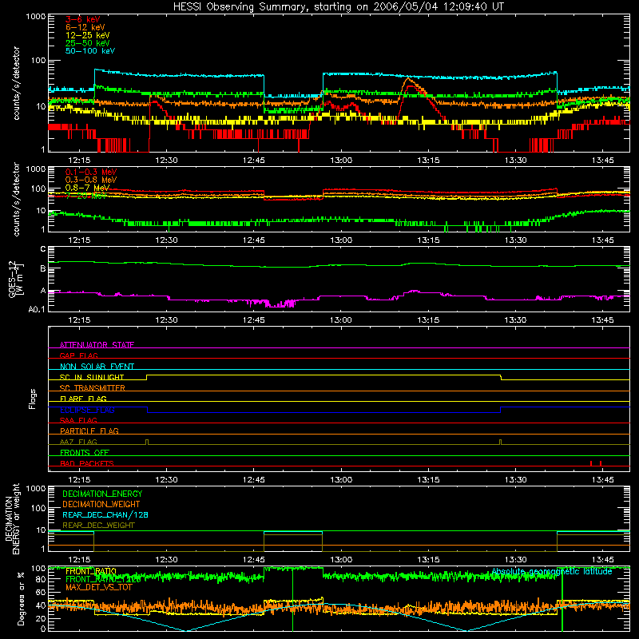Screen dimensions: 639x639
Task: Click the FRONT_RATIO legend label
Action: click(91, 571)
